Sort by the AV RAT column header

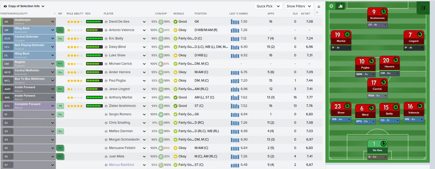[305, 13]
